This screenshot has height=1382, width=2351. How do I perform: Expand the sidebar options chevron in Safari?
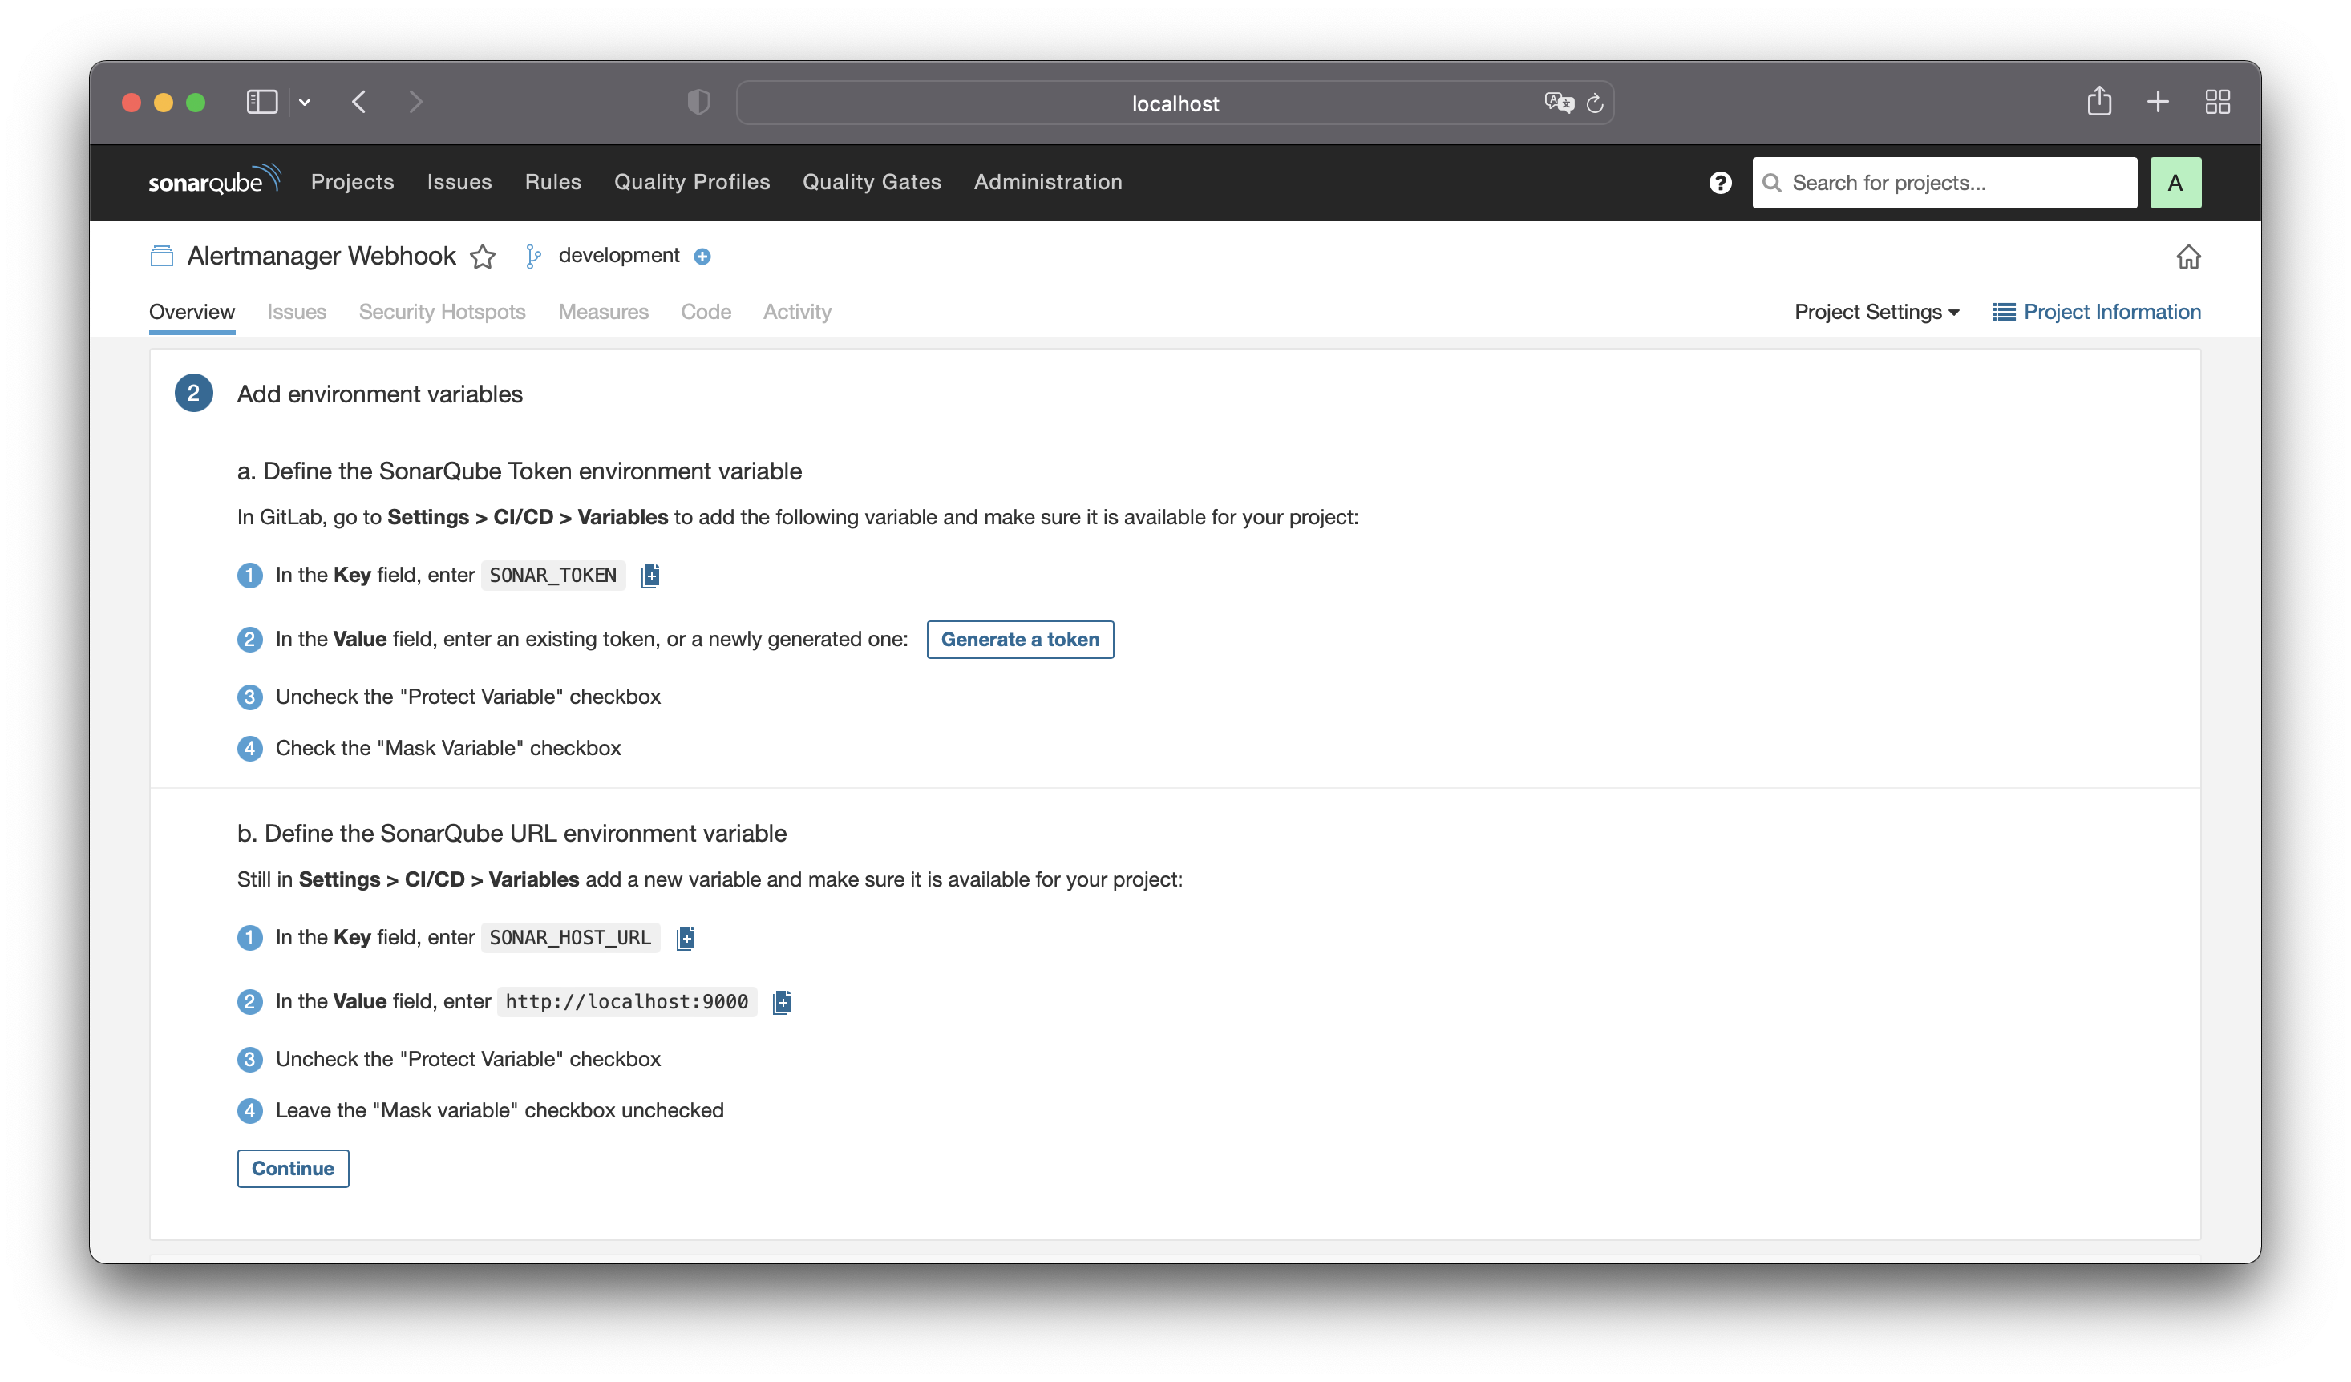click(x=305, y=103)
